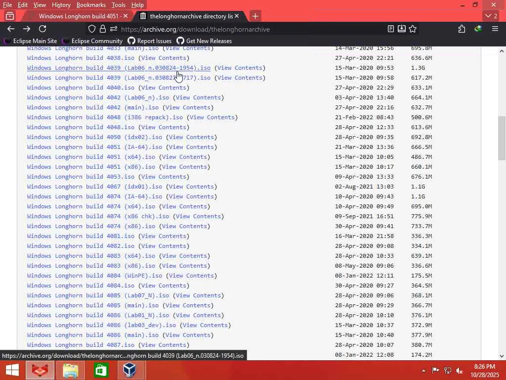Screen dimensions: 506x380
Task: Click the page scrollbar up arrow
Action: (502, 51)
